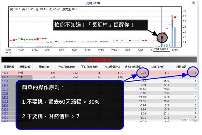Click the 6.87 cell in row 8032
This screenshot has height=135, width=202.
point(121,77)
